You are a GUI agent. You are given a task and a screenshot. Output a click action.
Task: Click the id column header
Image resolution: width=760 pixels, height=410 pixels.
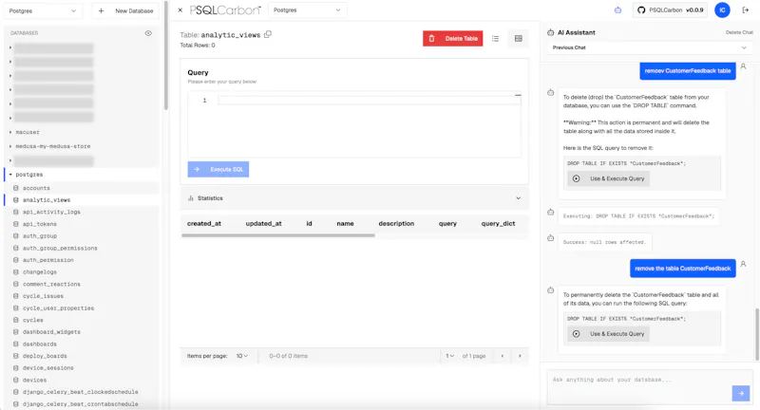tap(310, 224)
